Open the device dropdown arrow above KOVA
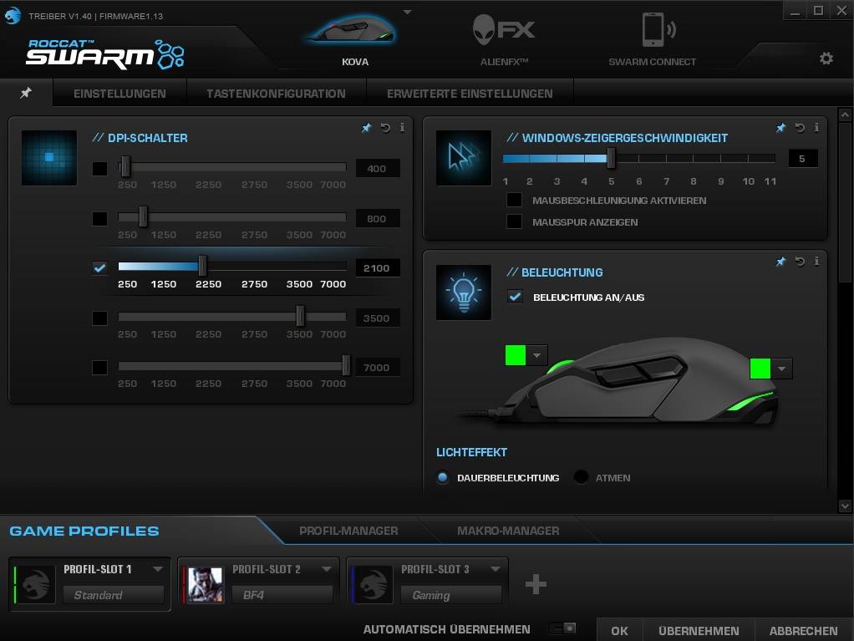The width and height of the screenshot is (854, 641). pos(408,12)
